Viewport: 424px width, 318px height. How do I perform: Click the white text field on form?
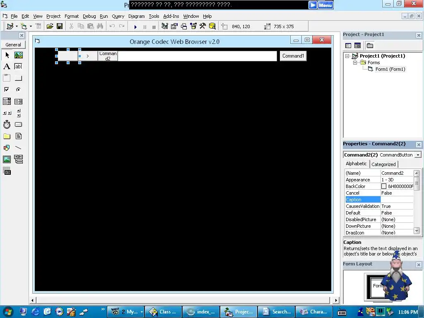click(x=197, y=56)
